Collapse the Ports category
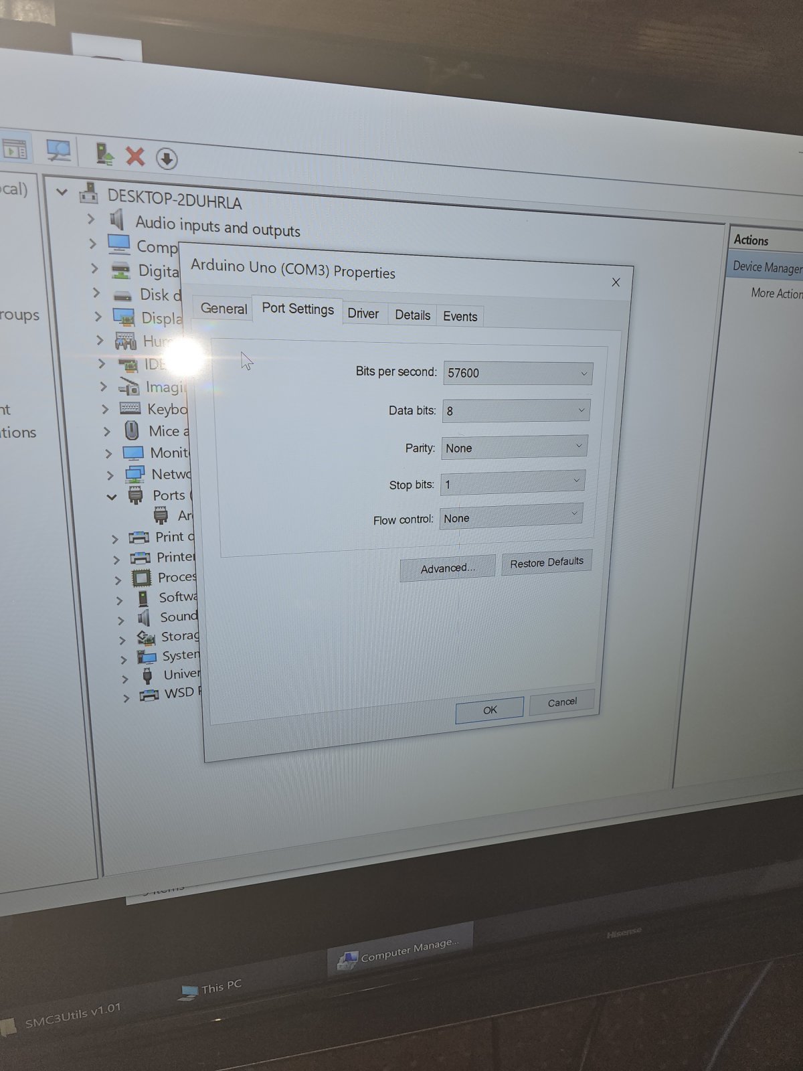Screen dimensions: 803x1071 point(112,497)
